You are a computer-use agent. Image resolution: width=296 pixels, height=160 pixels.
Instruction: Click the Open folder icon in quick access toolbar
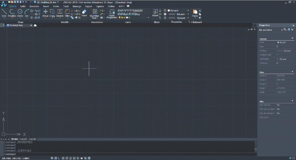click(x=12, y=2)
